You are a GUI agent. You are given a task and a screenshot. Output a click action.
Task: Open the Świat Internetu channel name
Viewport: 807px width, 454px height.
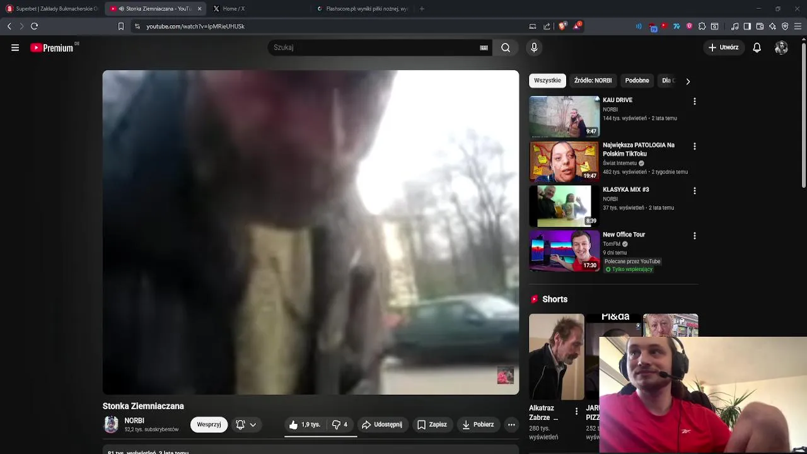point(620,163)
